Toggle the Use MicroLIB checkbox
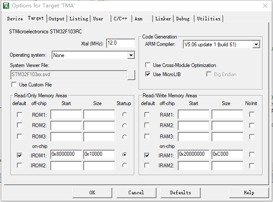The image size is (273, 202). 148,74
